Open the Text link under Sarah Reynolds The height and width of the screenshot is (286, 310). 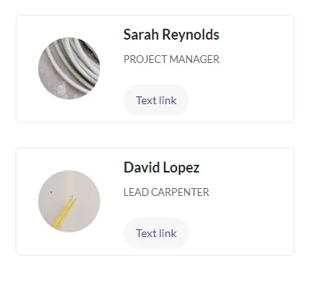[156, 100]
